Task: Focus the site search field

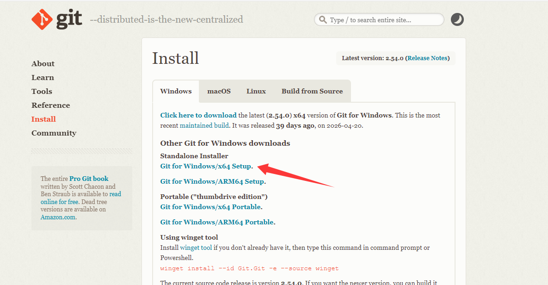Action: click(379, 19)
